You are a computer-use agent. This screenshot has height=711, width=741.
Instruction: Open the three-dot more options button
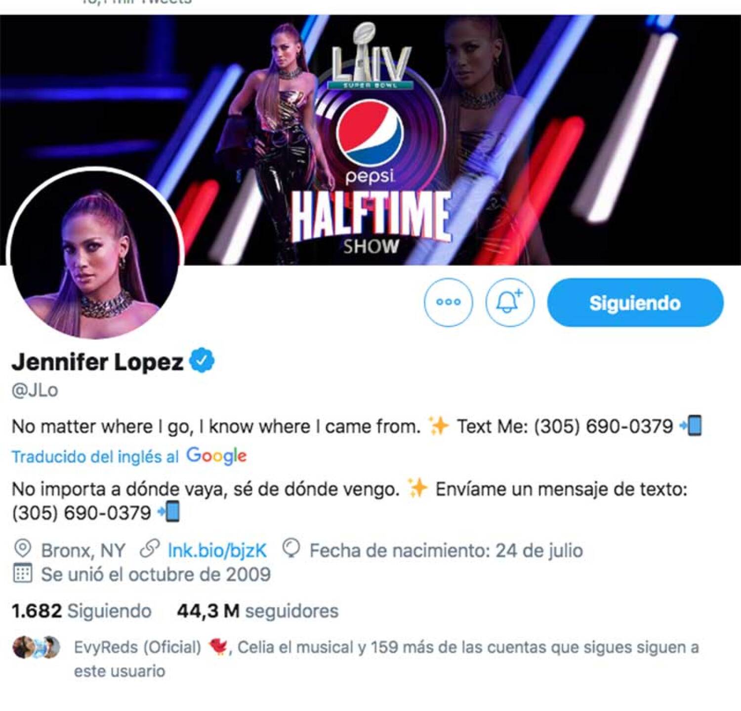(448, 302)
